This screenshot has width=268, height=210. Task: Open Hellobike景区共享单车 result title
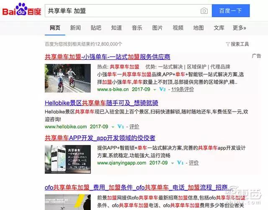pos(101,103)
